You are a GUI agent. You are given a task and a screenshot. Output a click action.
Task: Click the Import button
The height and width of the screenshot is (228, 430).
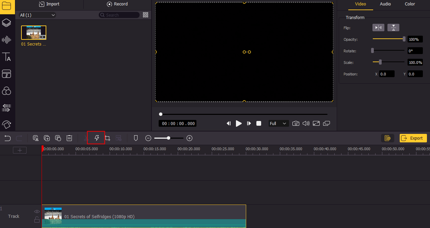(49, 4)
